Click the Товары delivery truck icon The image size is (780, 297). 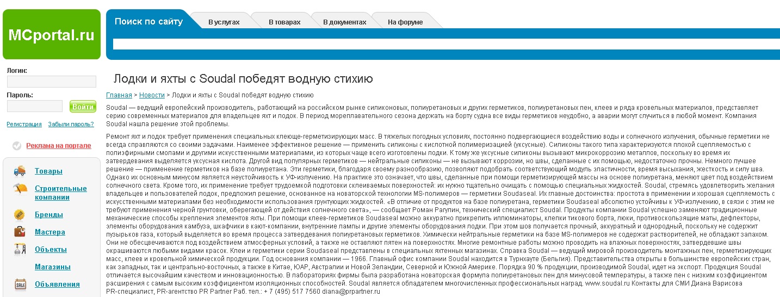pos(20,171)
